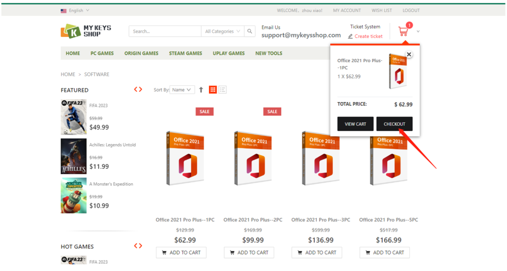Click the LOGOUT link
The height and width of the screenshot is (271, 507).
(x=411, y=10)
